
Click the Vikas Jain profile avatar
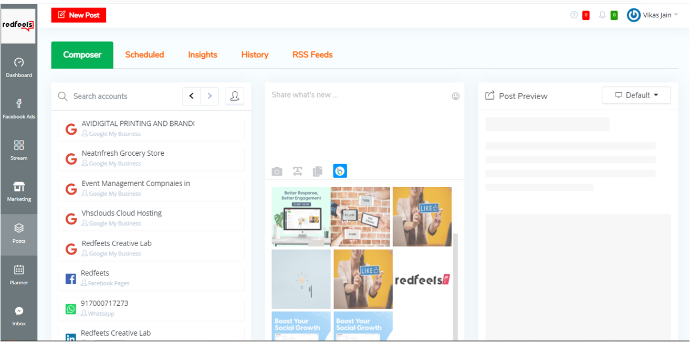click(x=634, y=15)
